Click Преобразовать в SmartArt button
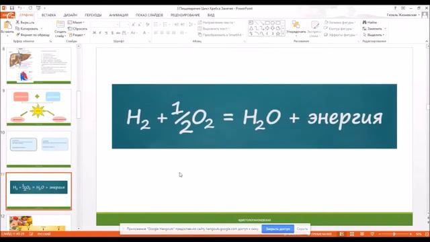 pyautogui.click(x=220, y=35)
